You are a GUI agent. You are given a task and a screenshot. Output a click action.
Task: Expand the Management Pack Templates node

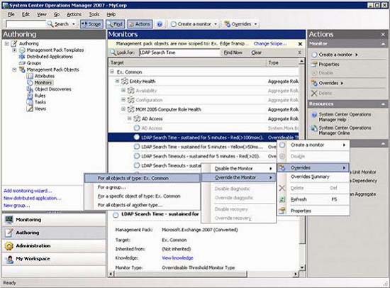coord(14,50)
